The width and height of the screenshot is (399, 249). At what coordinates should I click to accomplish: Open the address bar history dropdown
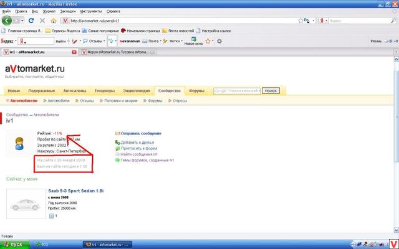point(313,21)
